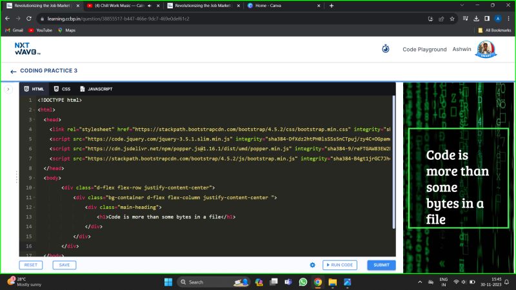Click the share page icon in address bar
This screenshot has width=516, height=290.
click(441, 19)
